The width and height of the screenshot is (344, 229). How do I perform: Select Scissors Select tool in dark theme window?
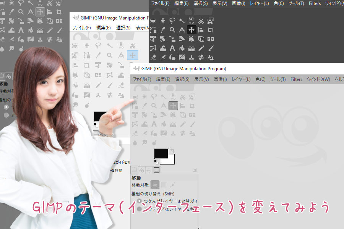(x=201, y=21)
